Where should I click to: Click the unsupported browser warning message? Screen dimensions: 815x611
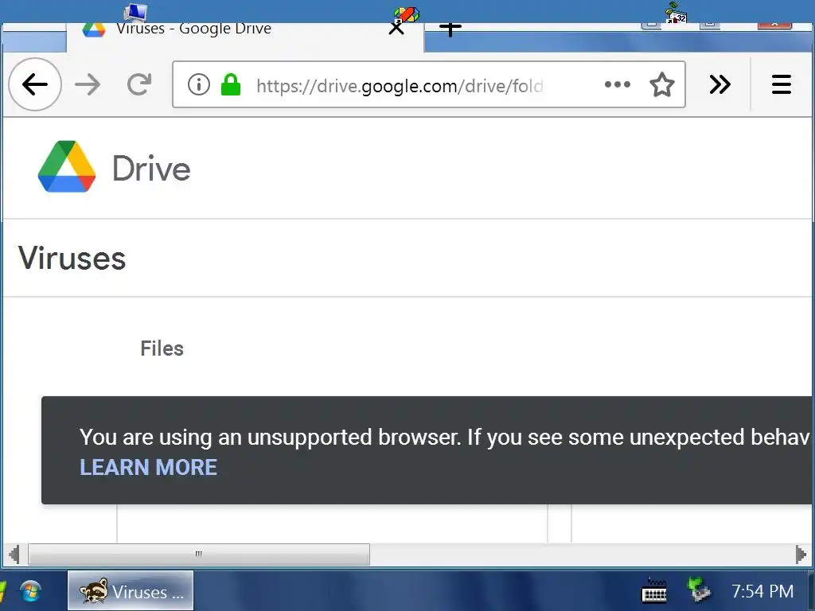(x=445, y=437)
